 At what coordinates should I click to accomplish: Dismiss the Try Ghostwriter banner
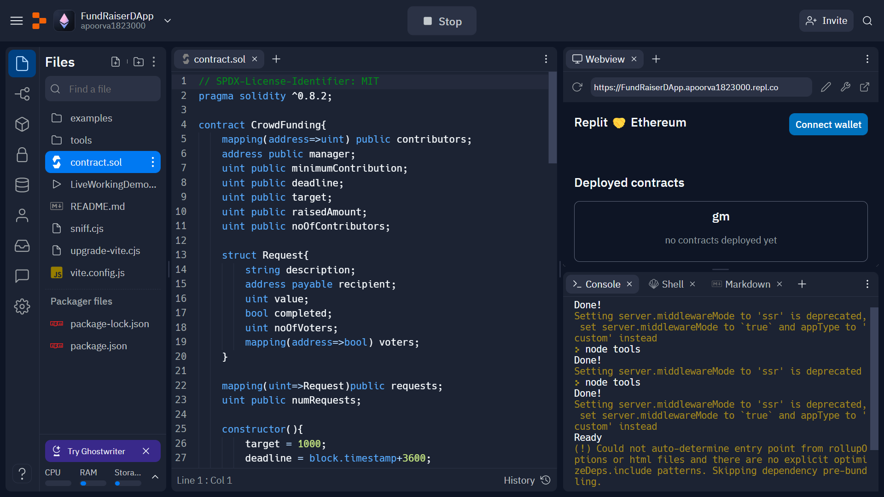click(x=146, y=451)
